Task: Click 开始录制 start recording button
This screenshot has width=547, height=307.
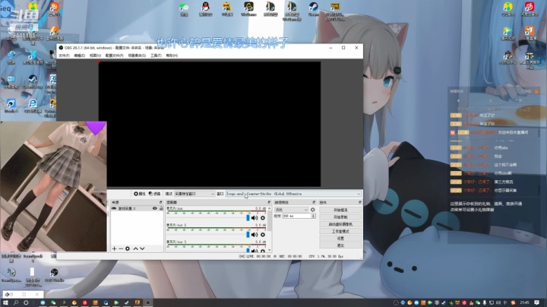Action: click(x=340, y=217)
